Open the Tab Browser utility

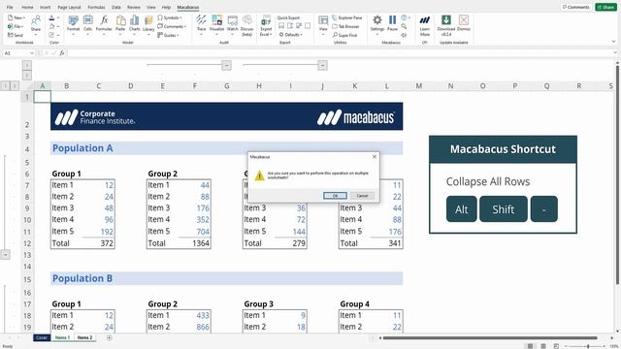[345, 26]
